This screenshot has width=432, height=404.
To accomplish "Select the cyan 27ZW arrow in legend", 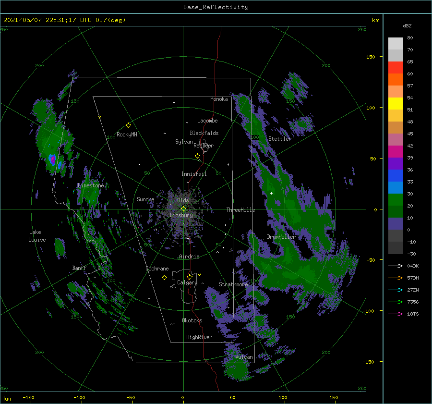I will (396, 290).
